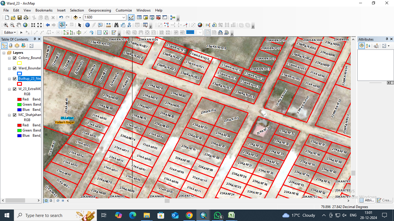Viewport: 394px width, 221px height.
Task: Click the Add Data button
Action: (76, 18)
